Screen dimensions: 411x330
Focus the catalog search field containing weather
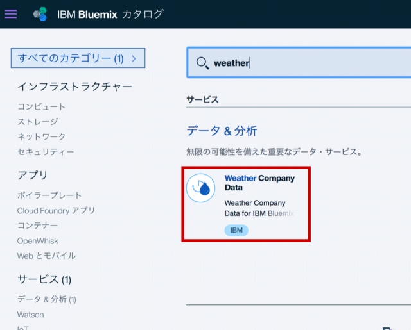coord(299,63)
